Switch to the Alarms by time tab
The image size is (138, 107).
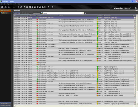click(x=25, y=13)
